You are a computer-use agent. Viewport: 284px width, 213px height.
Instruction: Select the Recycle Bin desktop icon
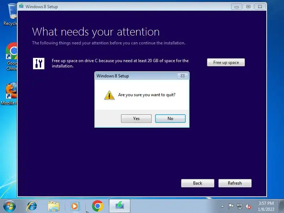coord(10,15)
